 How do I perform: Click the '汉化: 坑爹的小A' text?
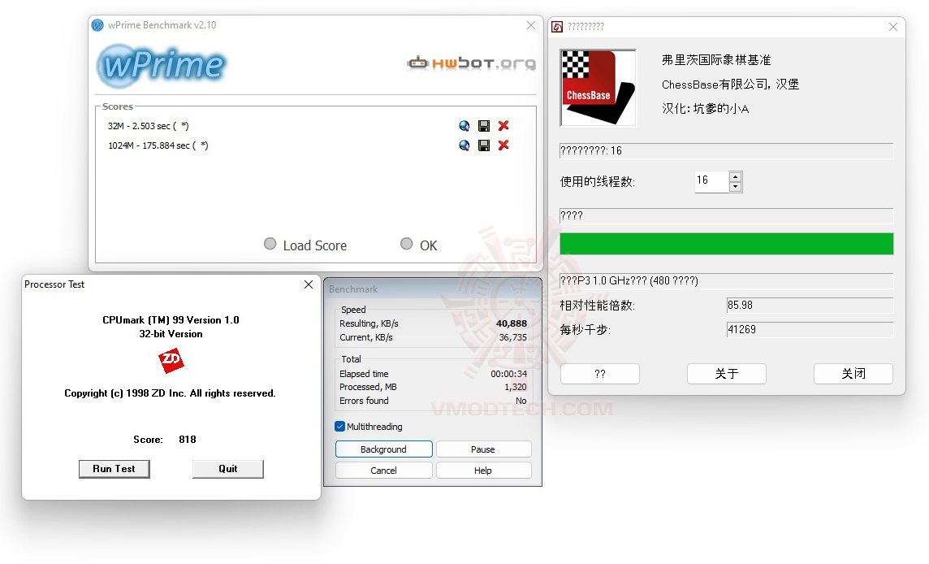click(x=705, y=109)
